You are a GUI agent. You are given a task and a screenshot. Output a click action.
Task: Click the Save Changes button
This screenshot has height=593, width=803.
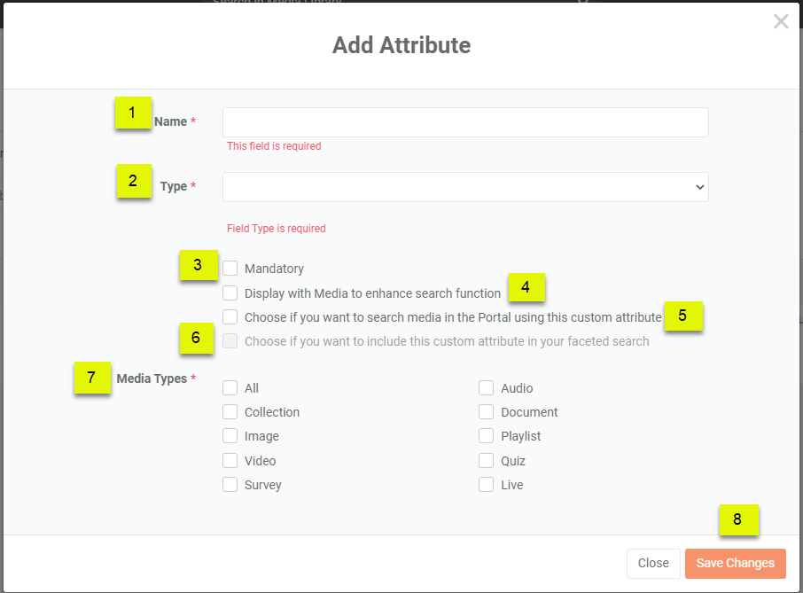pos(735,563)
